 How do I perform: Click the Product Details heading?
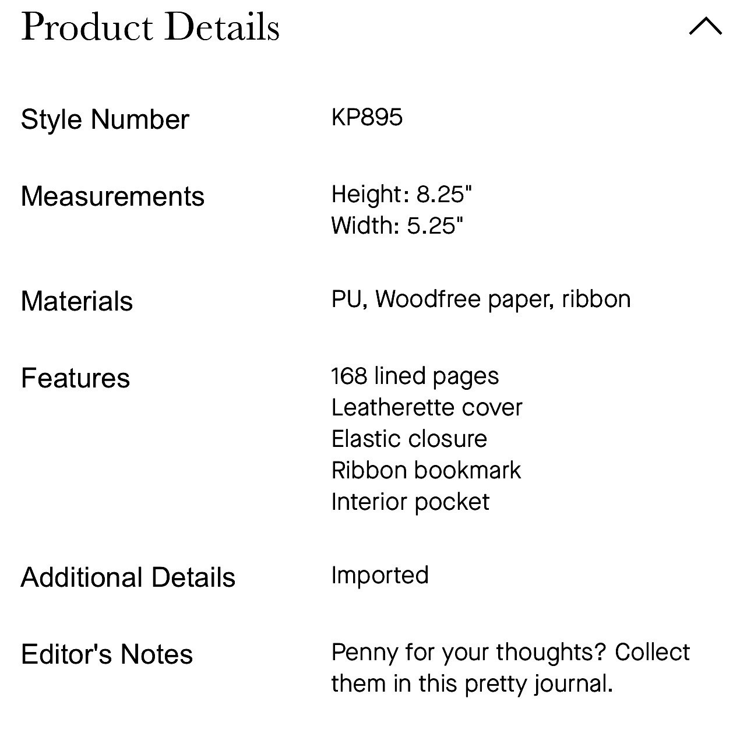pos(150,27)
